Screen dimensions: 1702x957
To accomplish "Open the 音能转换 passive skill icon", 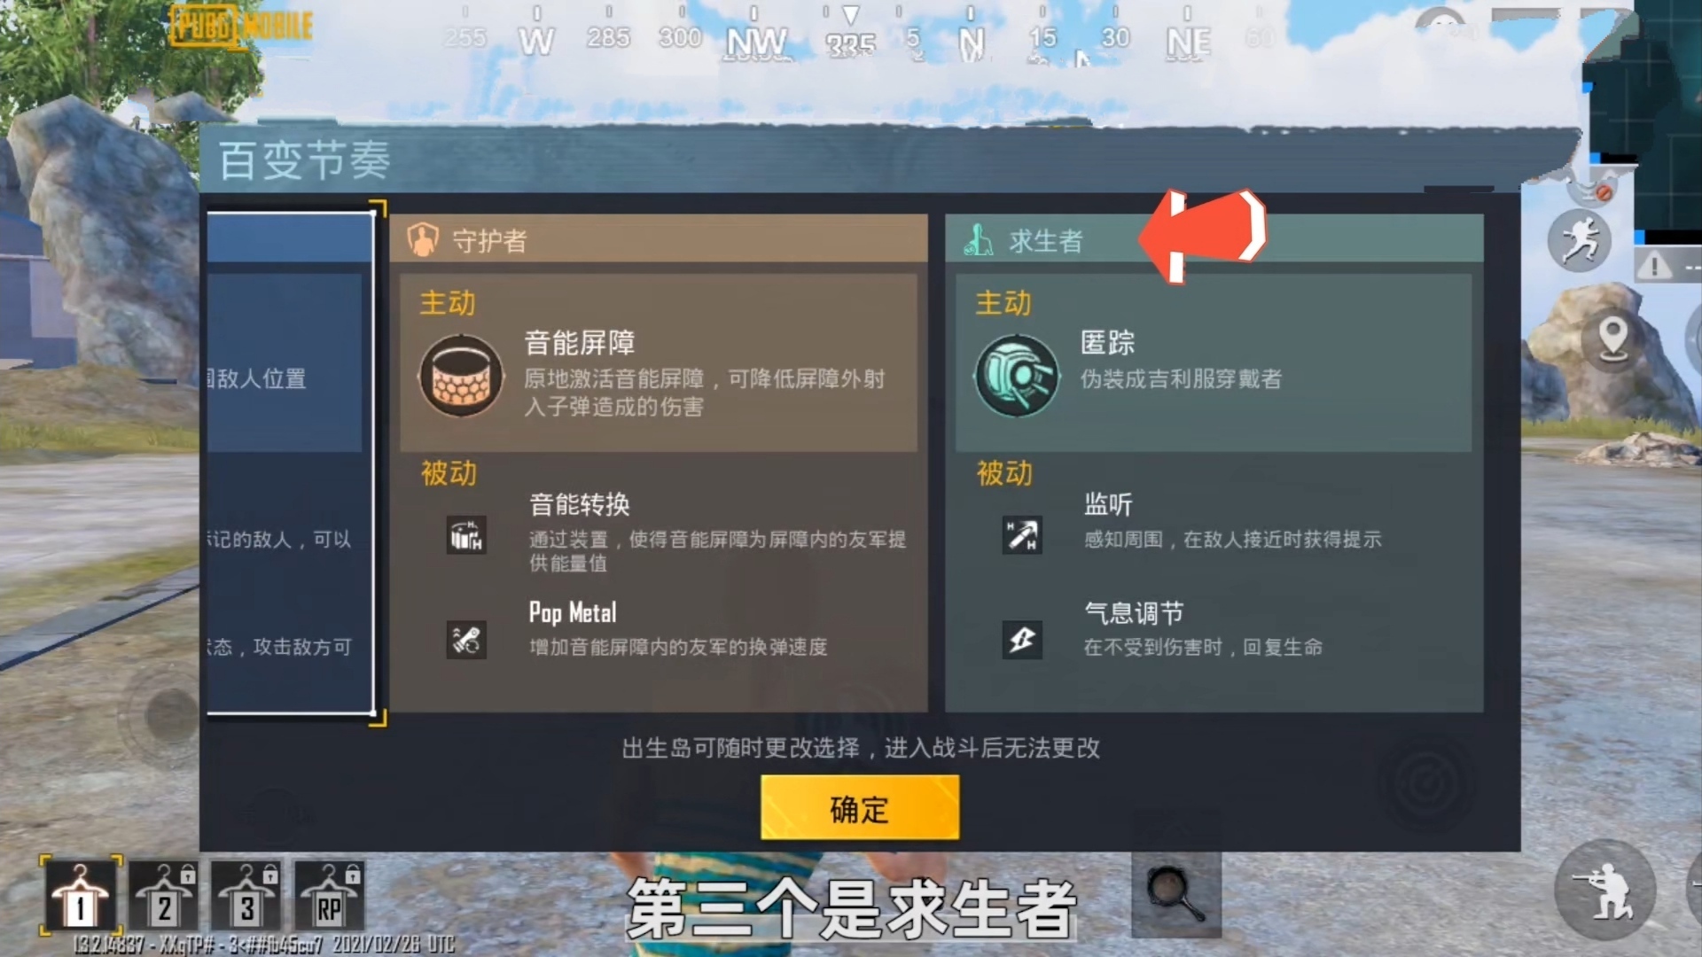I will coord(465,534).
